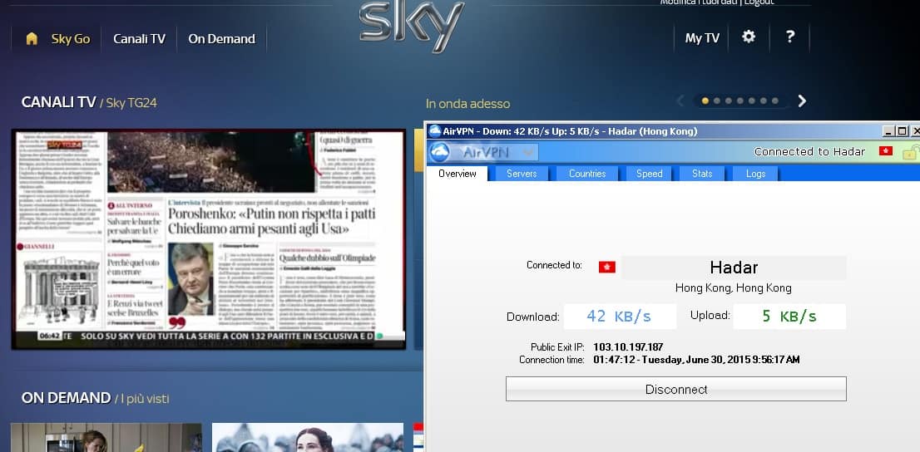Click the Sky logo

coord(411,27)
